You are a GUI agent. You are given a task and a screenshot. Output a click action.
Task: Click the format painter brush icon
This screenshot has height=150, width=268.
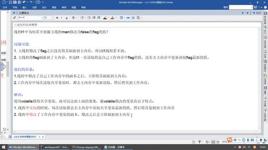pos(14,17)
